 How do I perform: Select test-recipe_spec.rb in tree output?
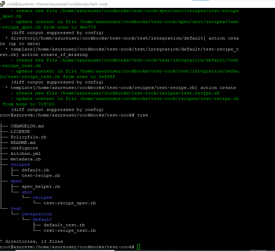[x=70, y=203]
